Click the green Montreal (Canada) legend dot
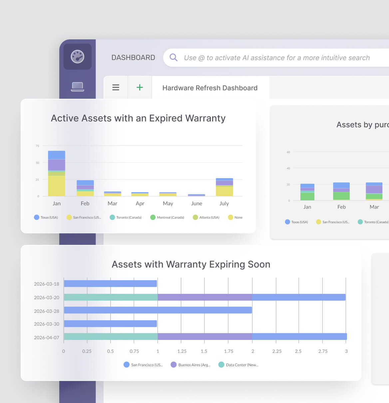389x403 pixels. (153, 217)
